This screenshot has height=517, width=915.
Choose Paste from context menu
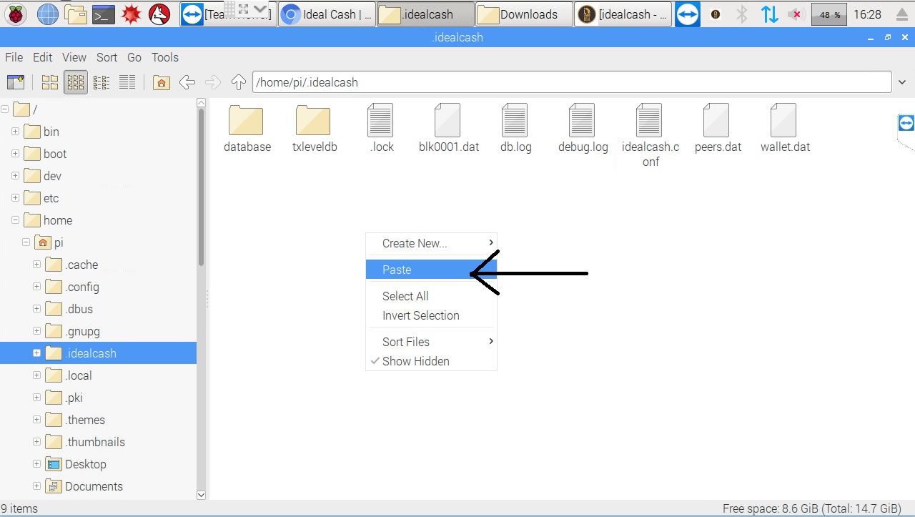coord(431,270)
